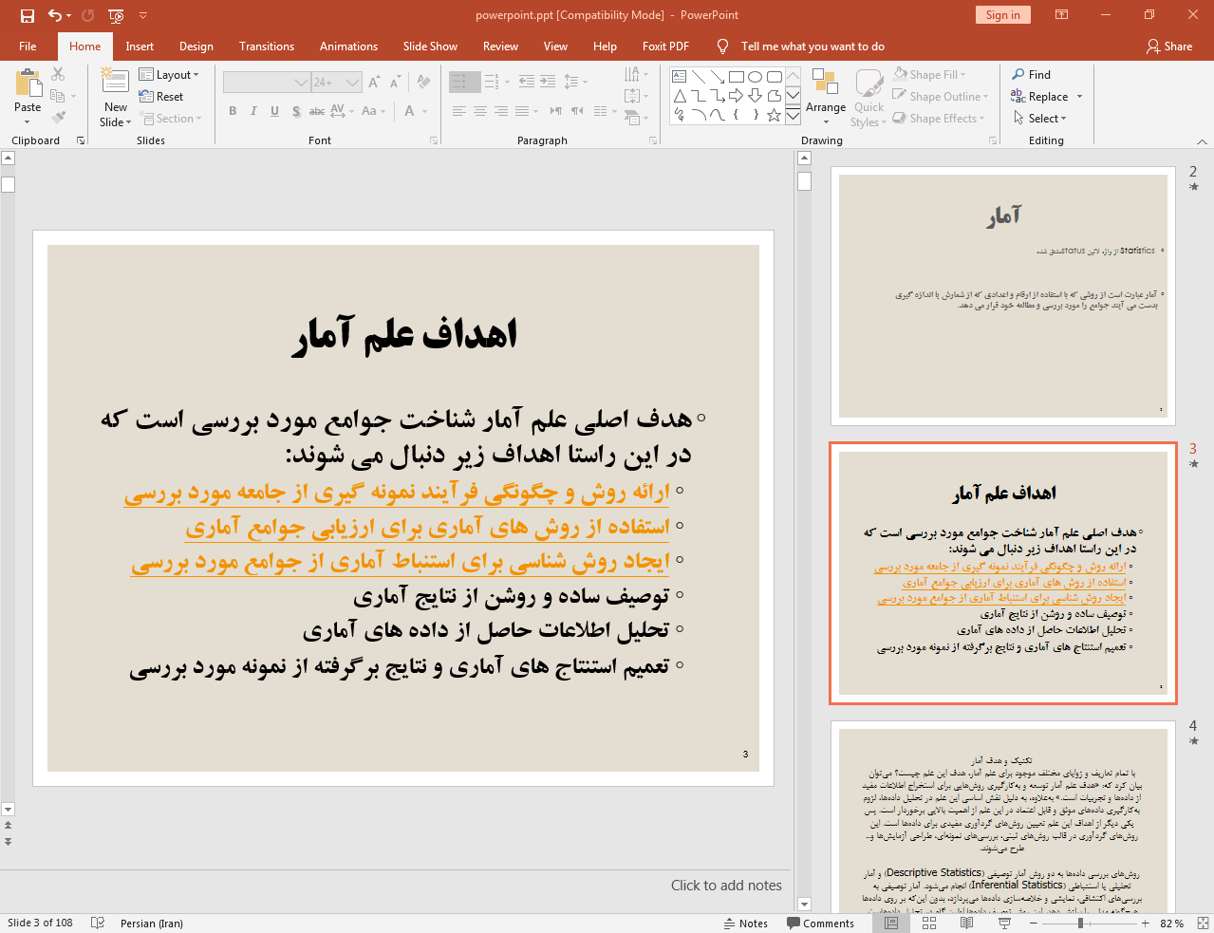Click fit slide to window icon
The height and width of the screenshot is (933, 1214).
[x=1202, y=923]
